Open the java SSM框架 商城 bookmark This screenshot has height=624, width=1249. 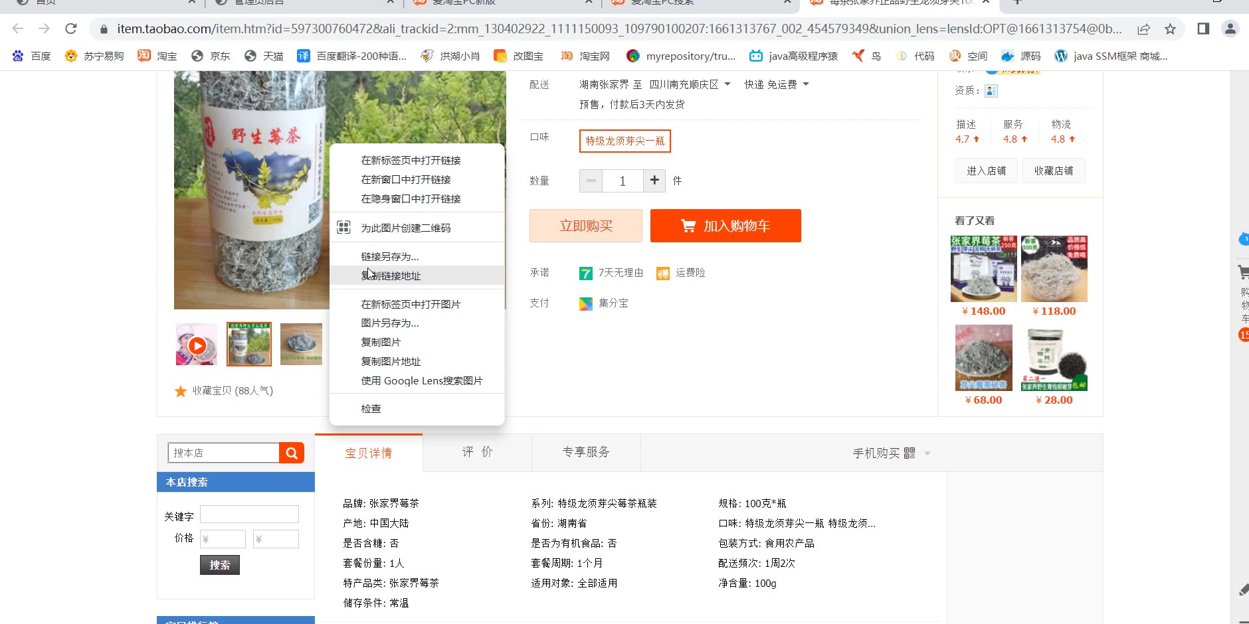click(x=1111, y=56)
